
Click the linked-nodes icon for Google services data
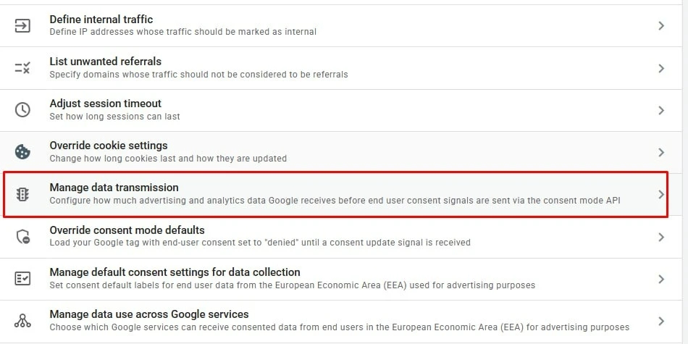click(22, 321)
